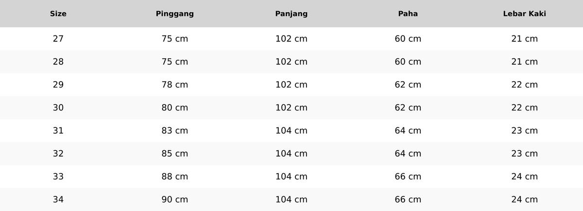Click the Lebar Kaki value for size 31
Viewport: 583px width, 211px height.
click(x=524, y=131)
